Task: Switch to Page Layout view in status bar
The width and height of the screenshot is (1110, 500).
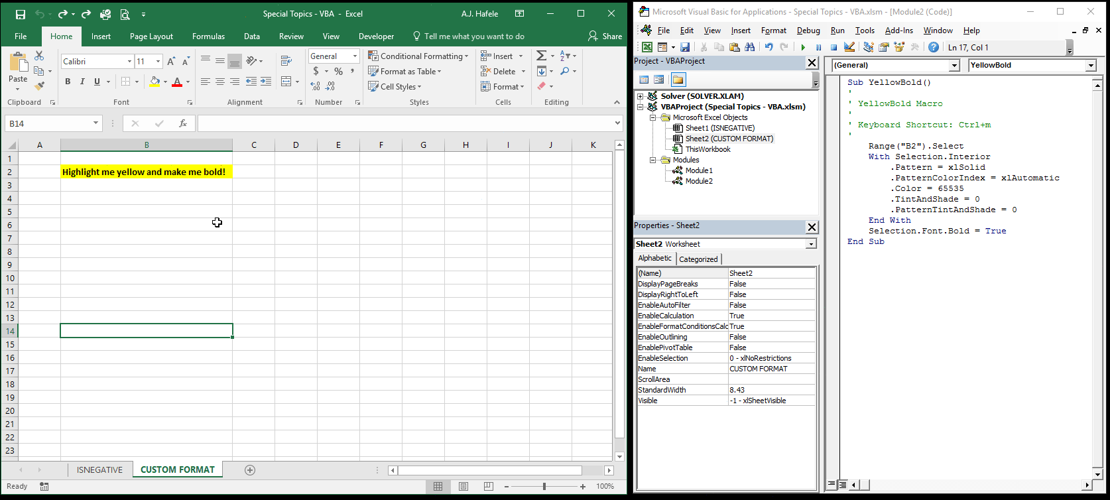Action: [x=463, y=487]
